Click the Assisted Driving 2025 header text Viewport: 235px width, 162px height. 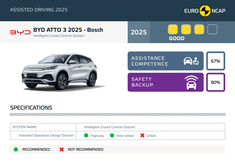point(39,10)
